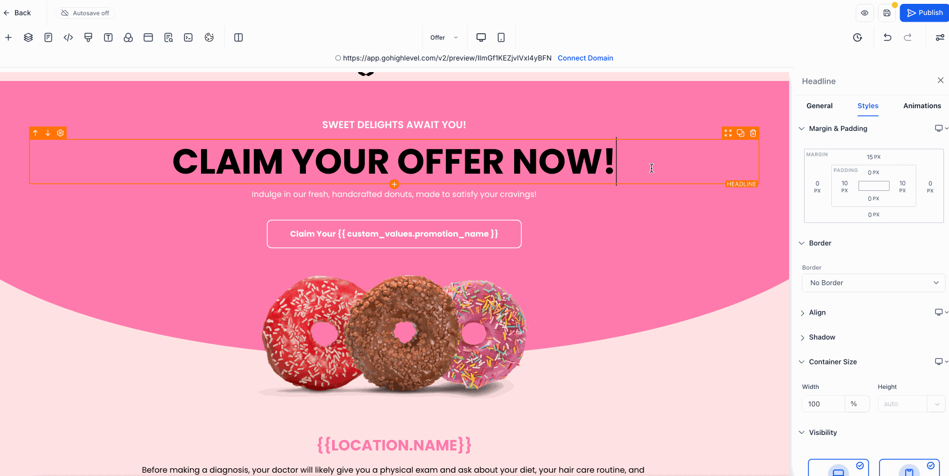Click the Width input field

(x=823, y=404)
